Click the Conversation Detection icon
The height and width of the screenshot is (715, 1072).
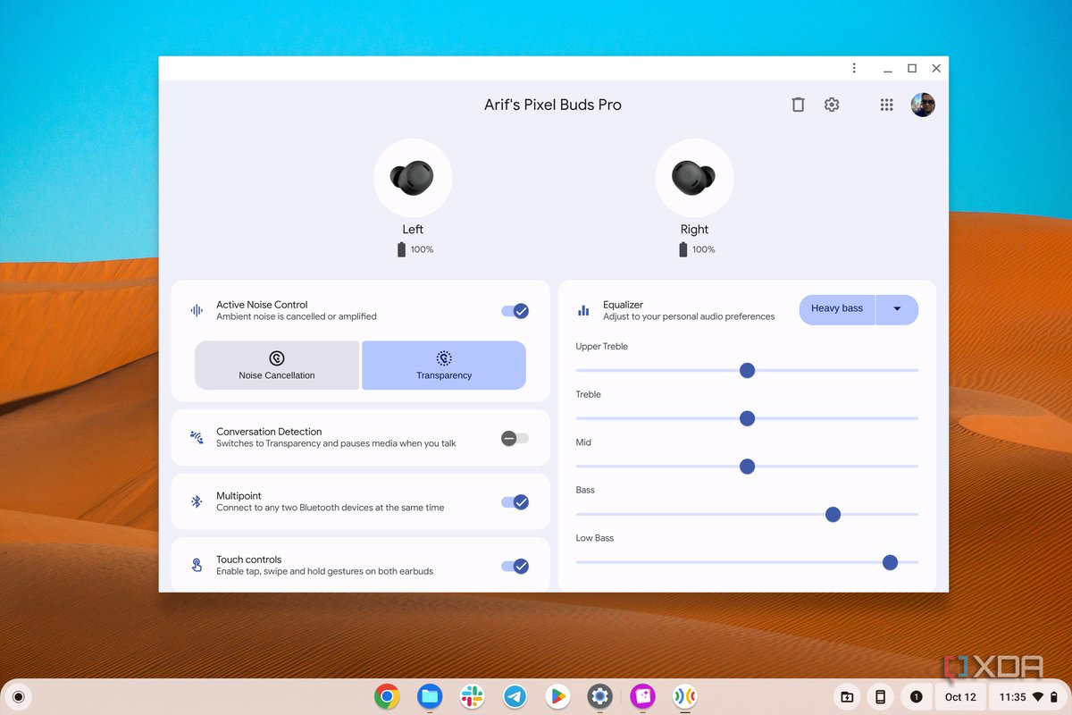tap(197, 437)
